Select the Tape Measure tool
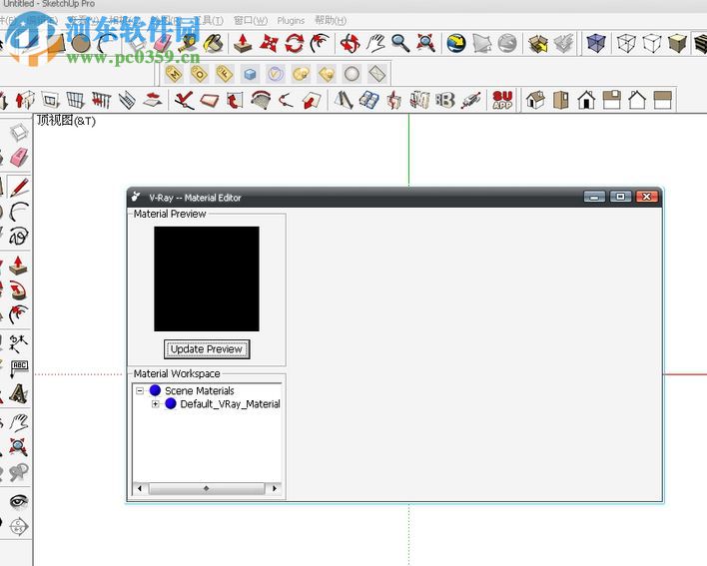This screenshot has height=566, width=707. [x=188, y=43]
